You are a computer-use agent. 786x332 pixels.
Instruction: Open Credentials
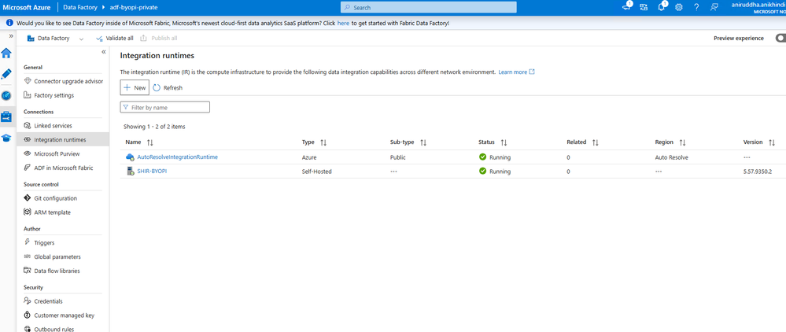tap(43, 301)
